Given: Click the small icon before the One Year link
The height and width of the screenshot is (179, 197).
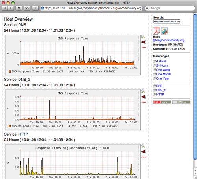Looking at the screenshot, I should point(154,78).
